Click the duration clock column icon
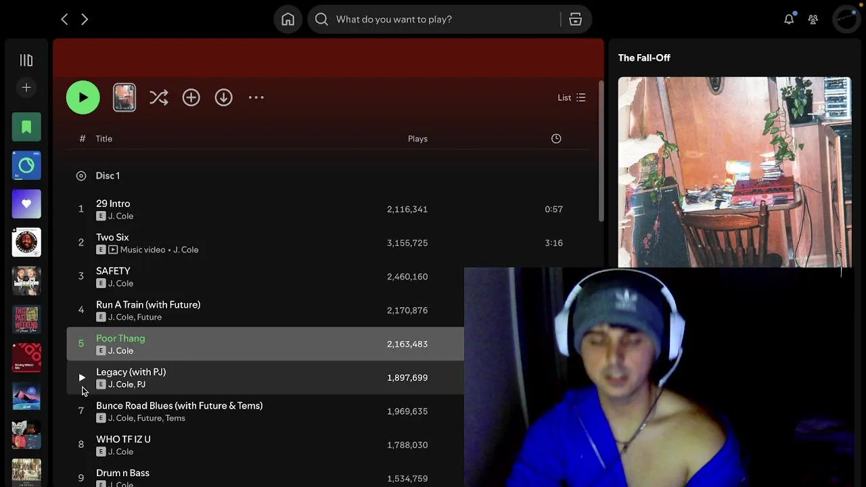The image size is (866, 487). coord(556,139)
